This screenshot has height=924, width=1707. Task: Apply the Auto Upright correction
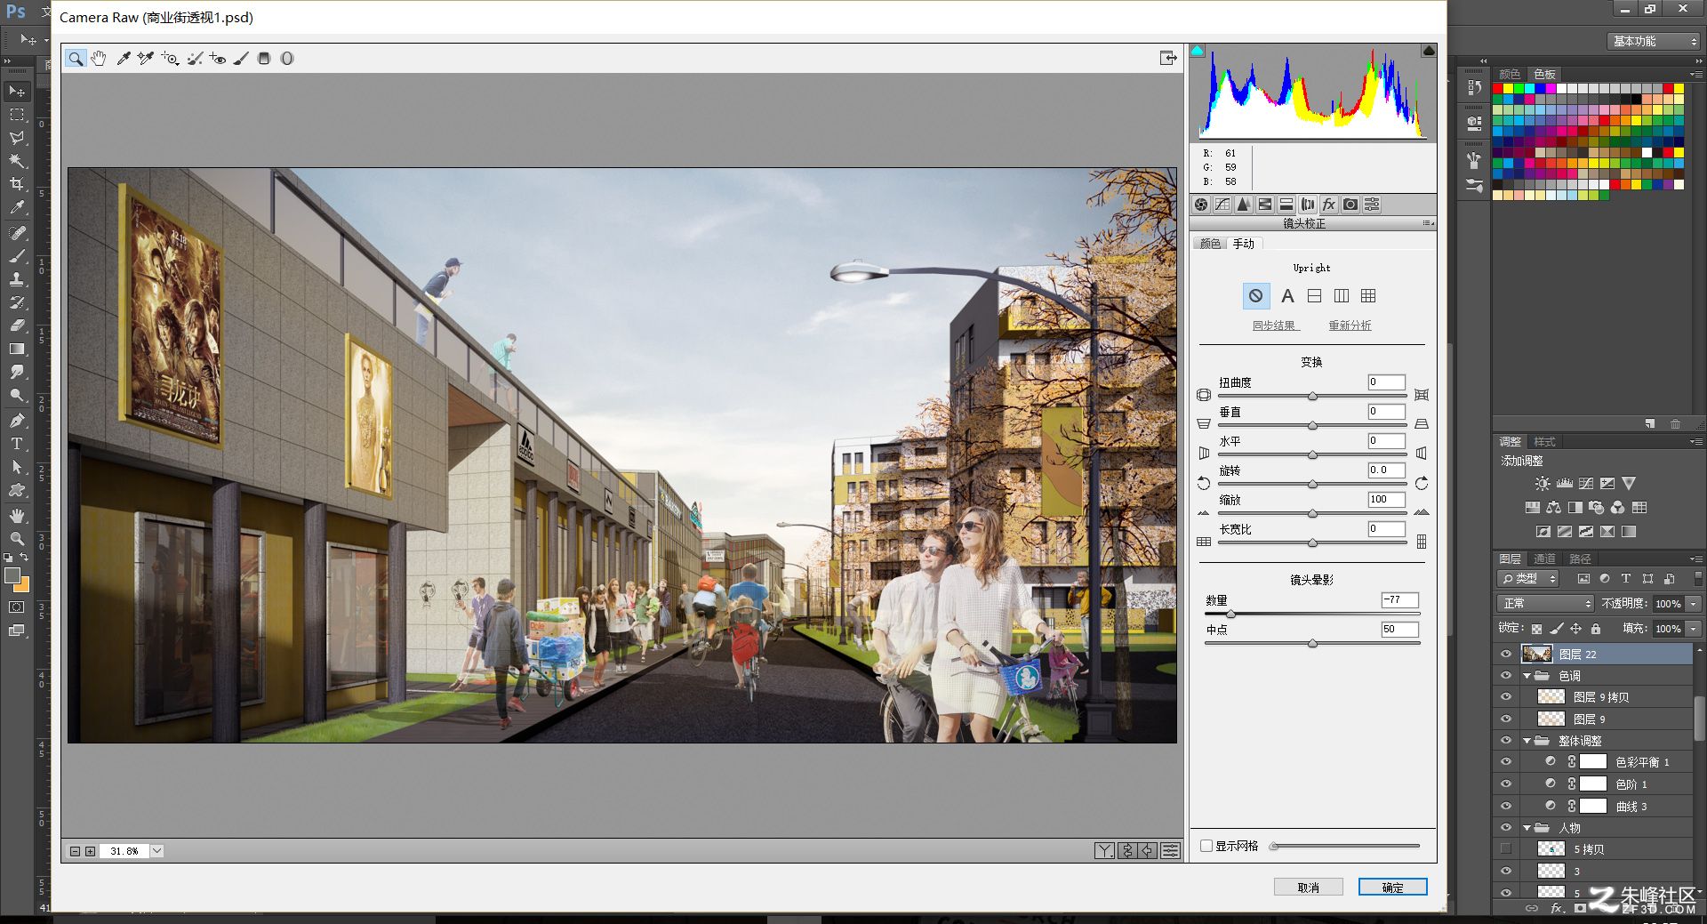[x=1287, y=296]
